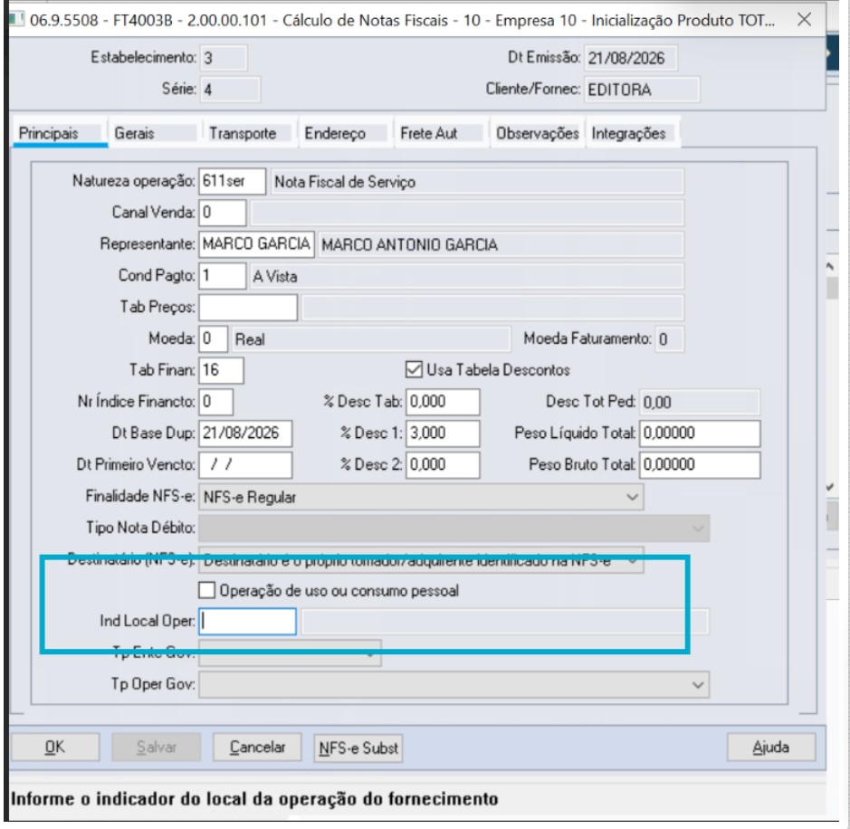Click the Moeda code field

coord(213,338)
